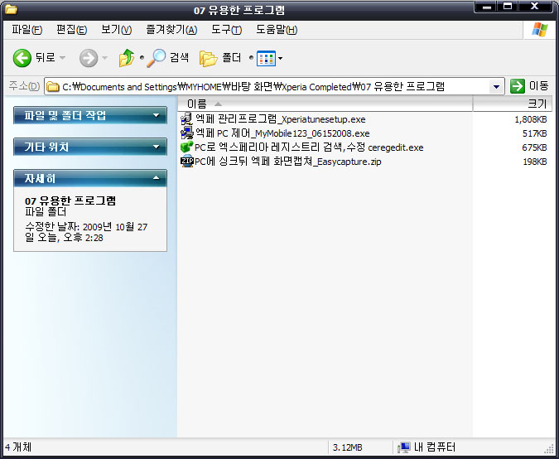This screenshot has width=559, height=459.
Task: Select the MyMobile123 exe file icon
Action: [186, 133]
